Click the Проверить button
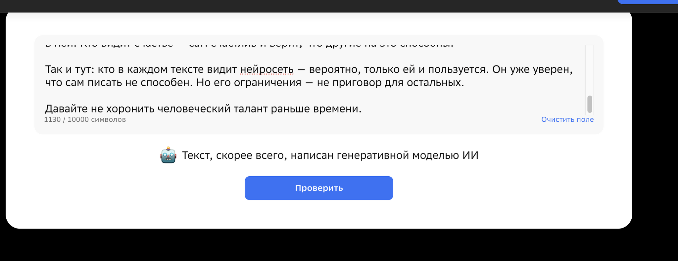Screen dimensions: 678x261 (x=319, y=188)
